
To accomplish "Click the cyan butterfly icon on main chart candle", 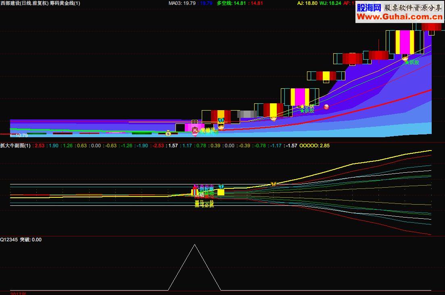I will 221,120.
